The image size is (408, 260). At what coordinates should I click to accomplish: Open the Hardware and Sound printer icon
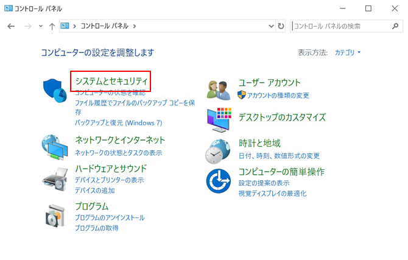(x=55, y=180)
